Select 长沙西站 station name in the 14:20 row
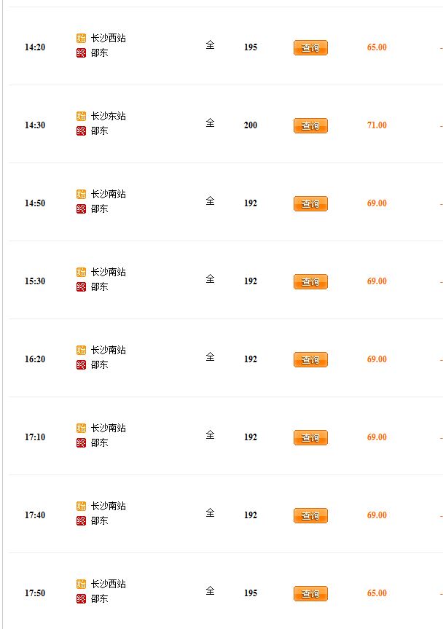 pos(109,38)
